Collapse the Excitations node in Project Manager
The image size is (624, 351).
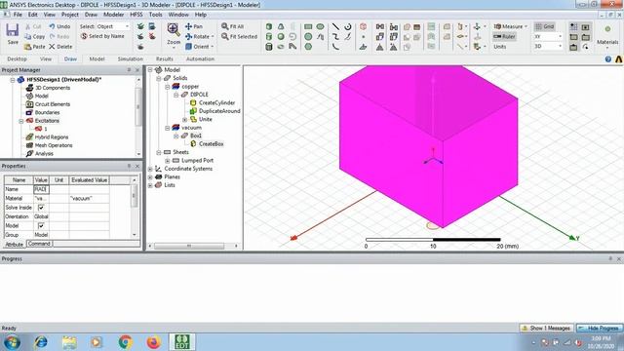pos(21,121)
